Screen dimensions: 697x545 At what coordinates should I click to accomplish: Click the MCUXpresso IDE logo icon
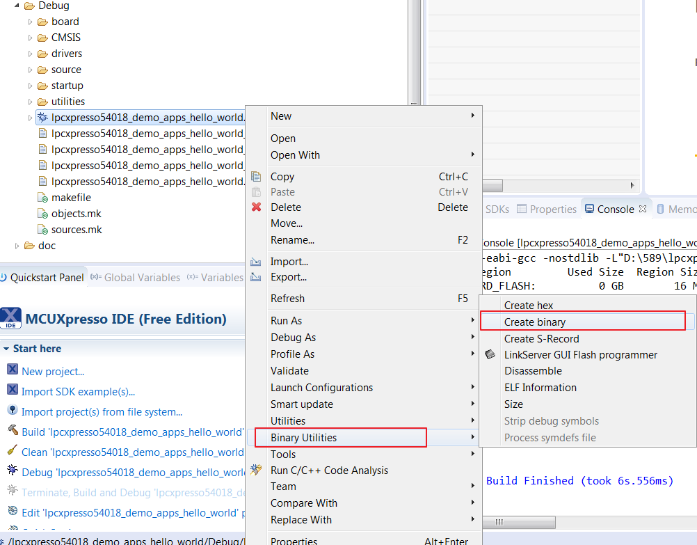(12, 319)
